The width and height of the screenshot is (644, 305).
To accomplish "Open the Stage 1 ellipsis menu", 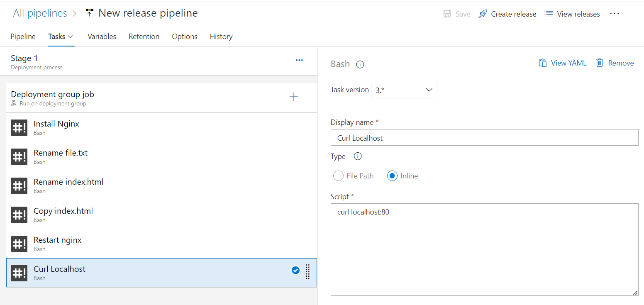I will 299,60.
